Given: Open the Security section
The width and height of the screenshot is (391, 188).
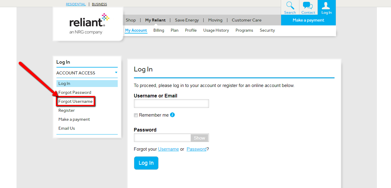Looking at the screenshot, I should pyautogui.click(x=267, y=30).
